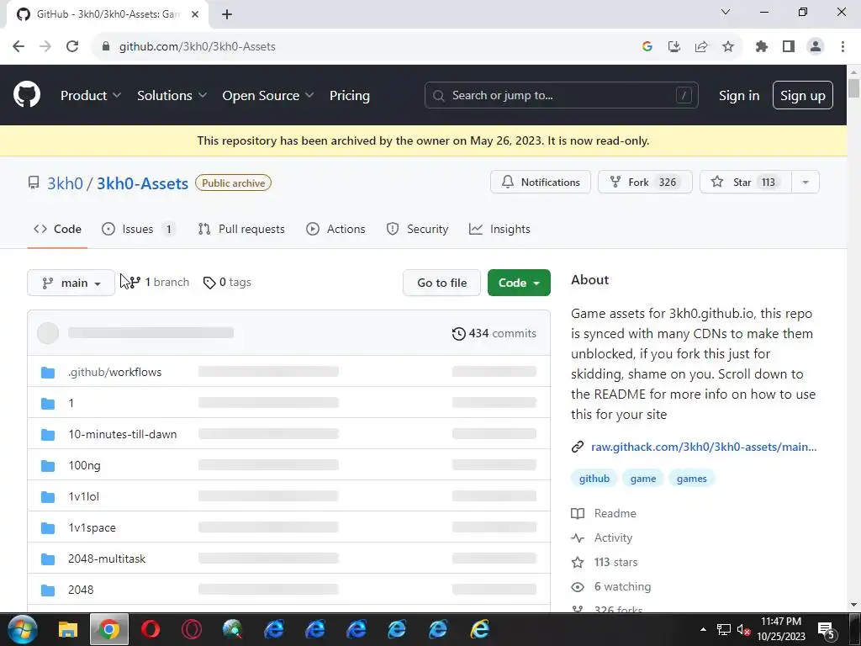Open the main branch selector
Screen dimensions: 861x646
coord(71,283)
